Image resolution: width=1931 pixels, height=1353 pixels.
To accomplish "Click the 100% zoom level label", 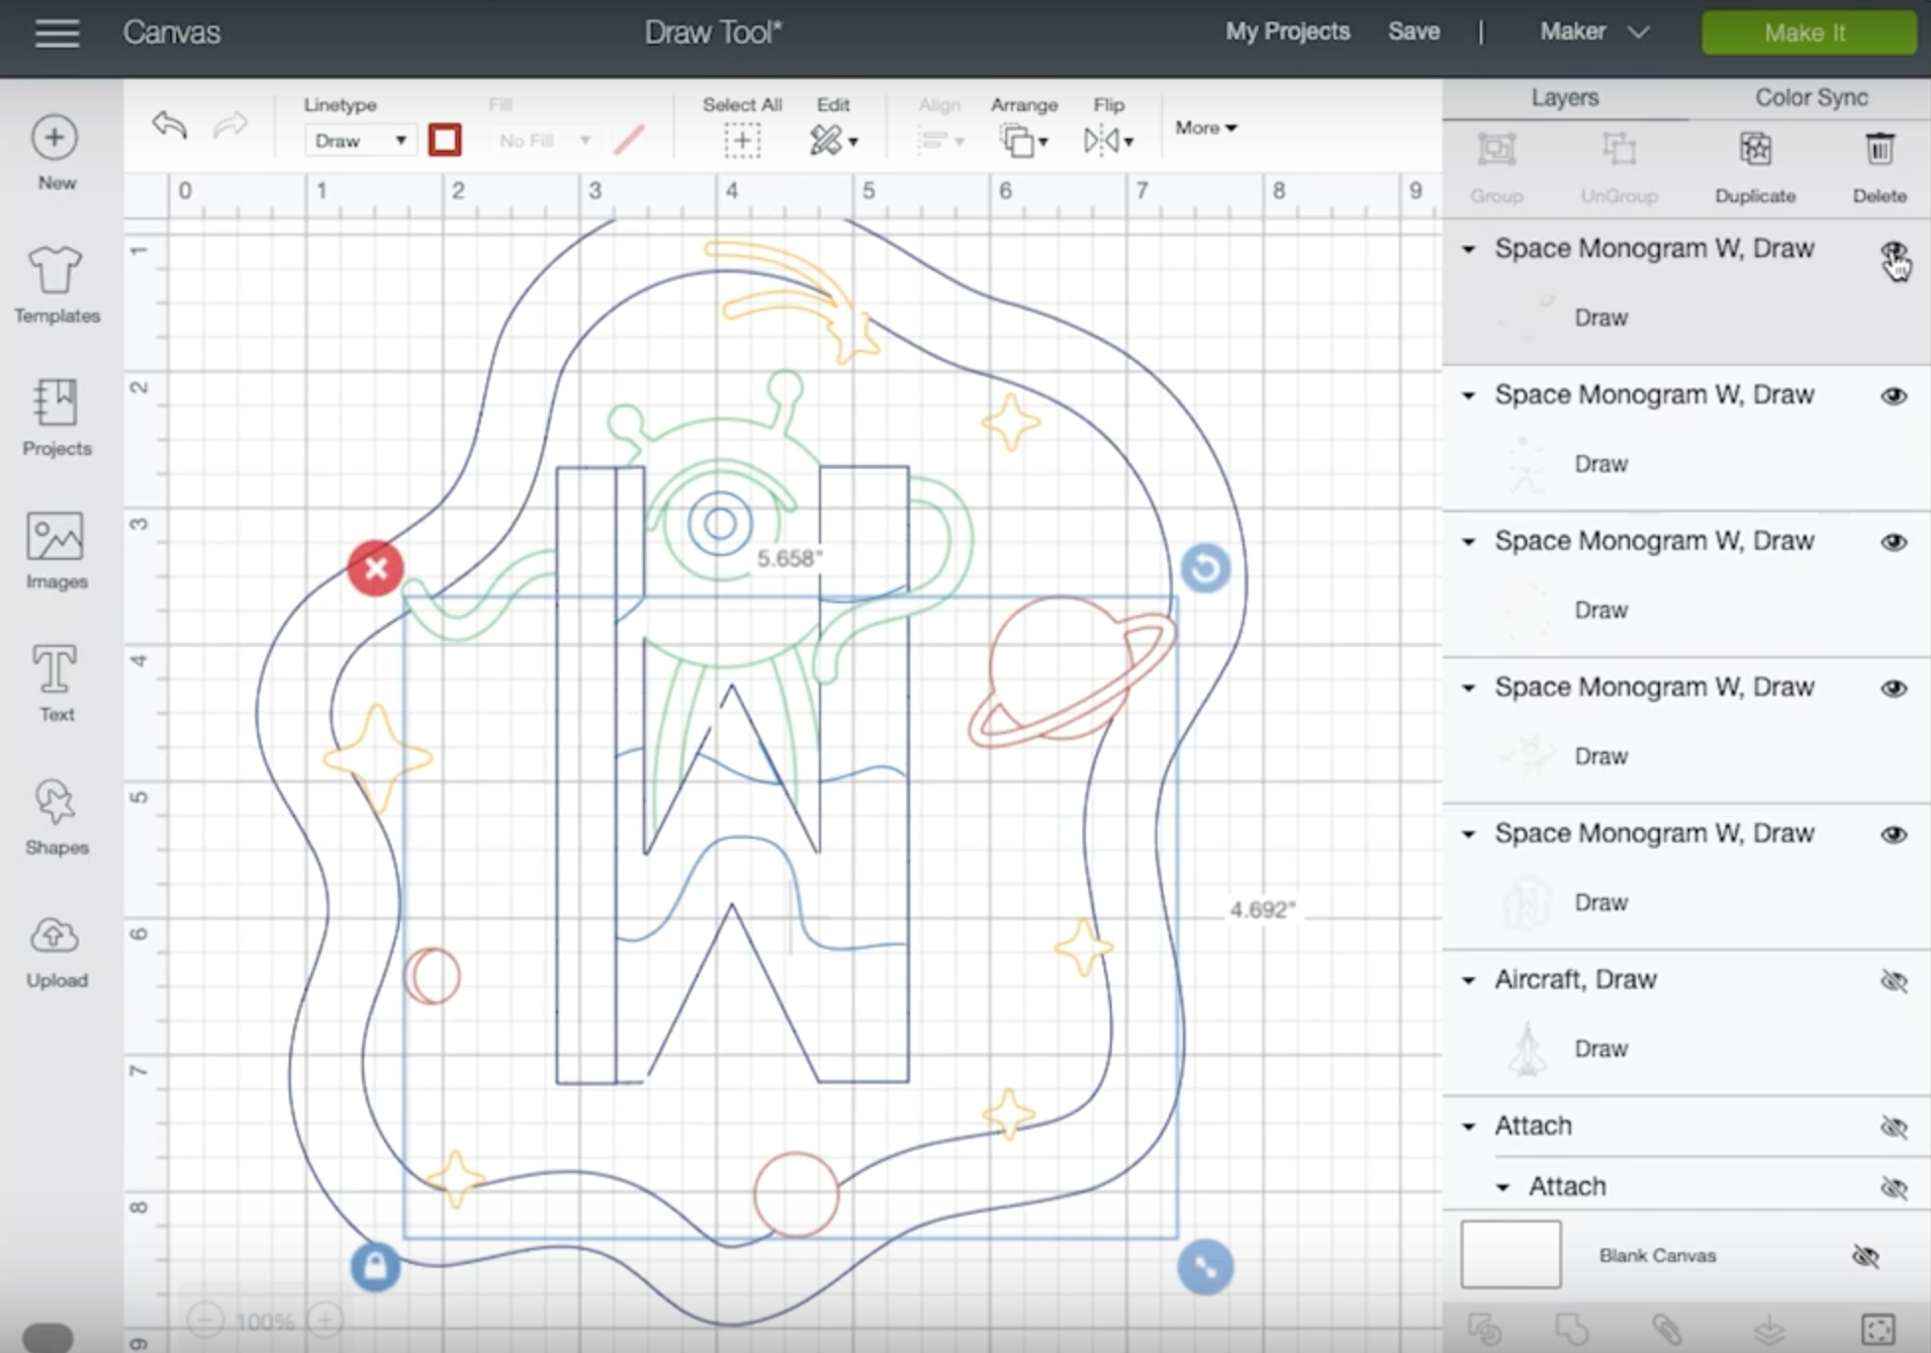I will [x=264, y=1321].
